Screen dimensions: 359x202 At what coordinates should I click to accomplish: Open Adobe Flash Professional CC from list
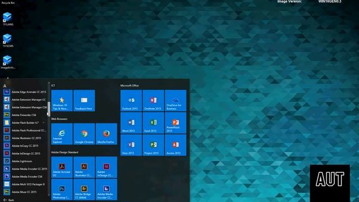[25, 130]
